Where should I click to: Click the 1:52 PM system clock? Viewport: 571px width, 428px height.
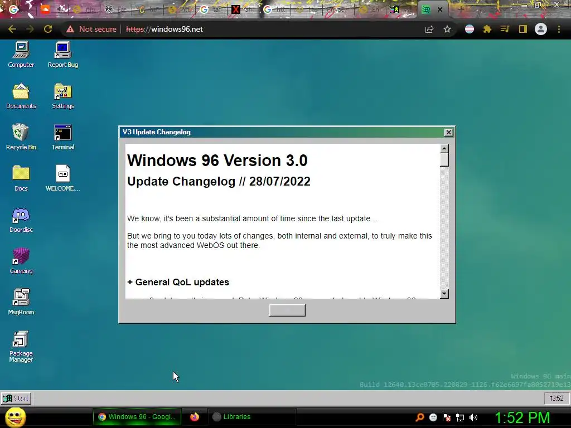coord(522,417)
